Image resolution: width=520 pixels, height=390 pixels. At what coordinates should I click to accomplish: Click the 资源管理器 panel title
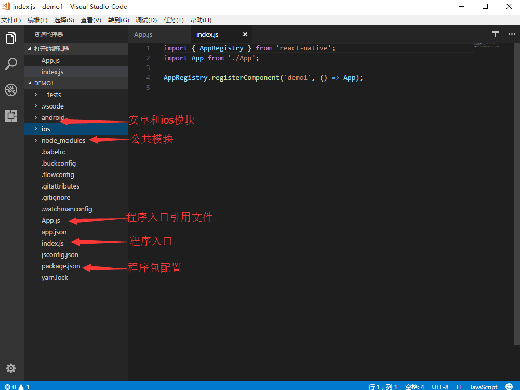pos(48,34)
